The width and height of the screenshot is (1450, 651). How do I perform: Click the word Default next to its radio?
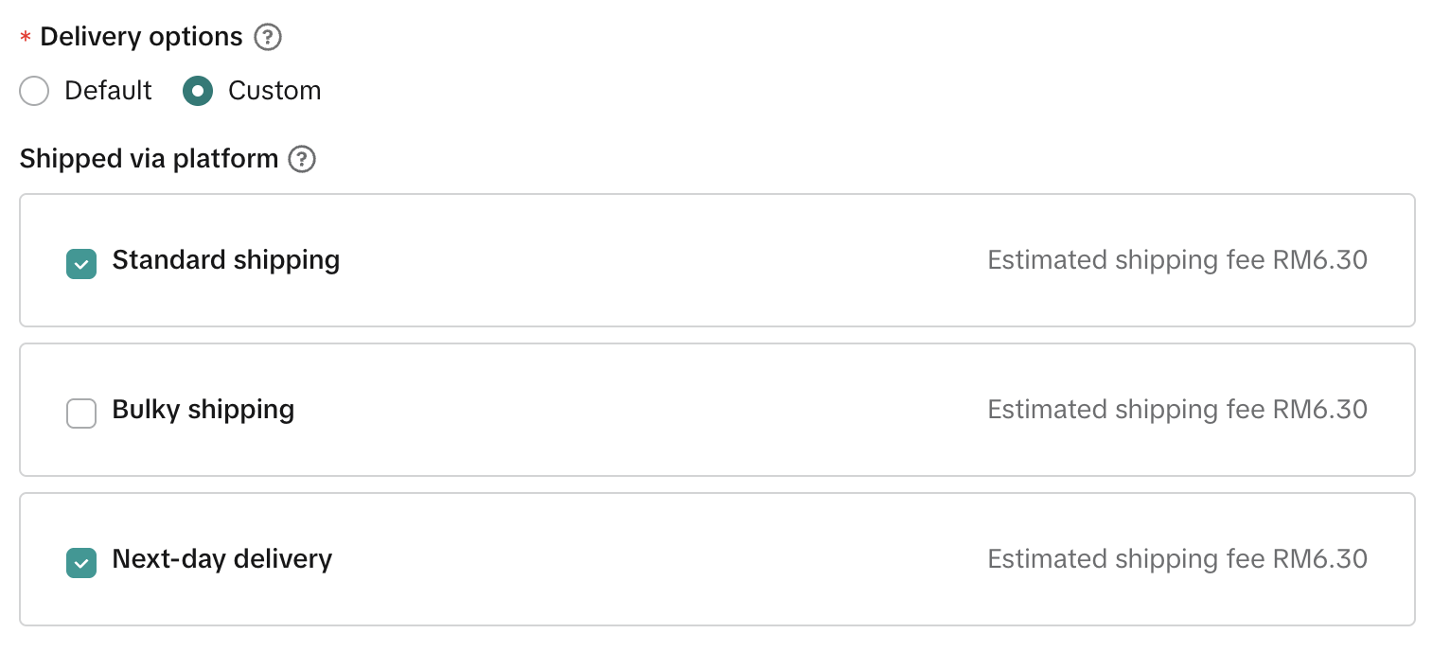tap(108, 91)
